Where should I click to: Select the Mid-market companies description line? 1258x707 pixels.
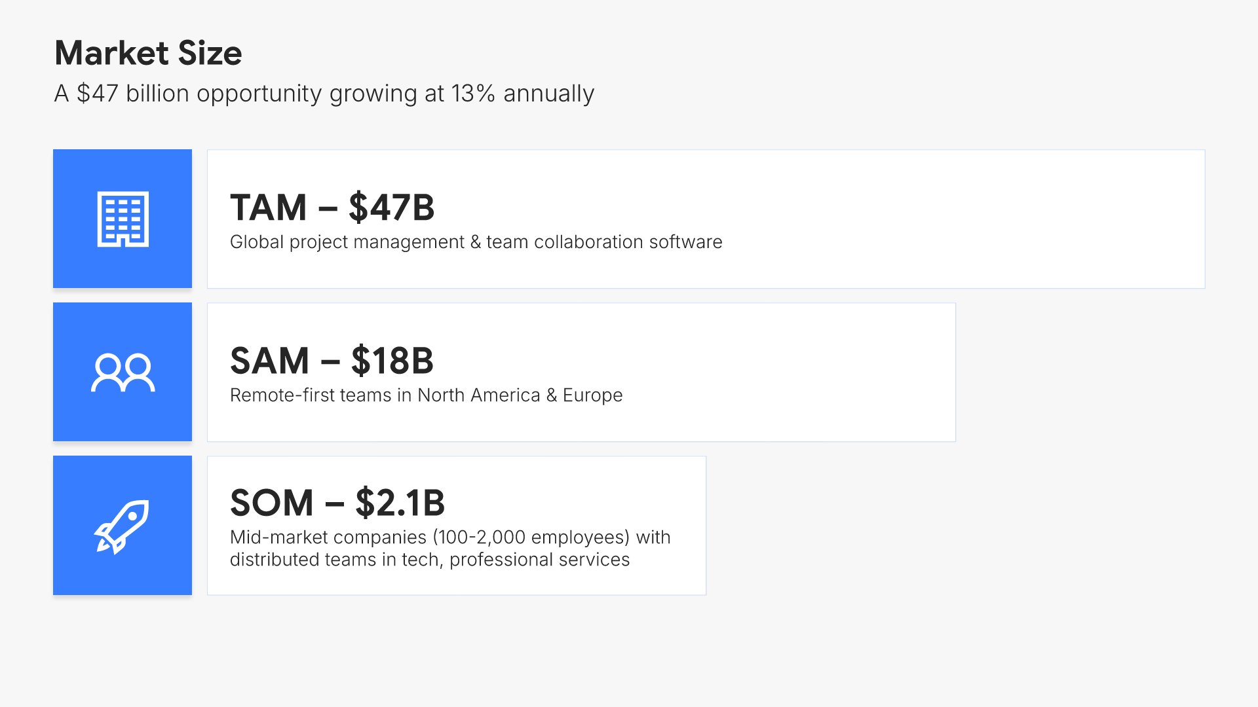(449, 537)
